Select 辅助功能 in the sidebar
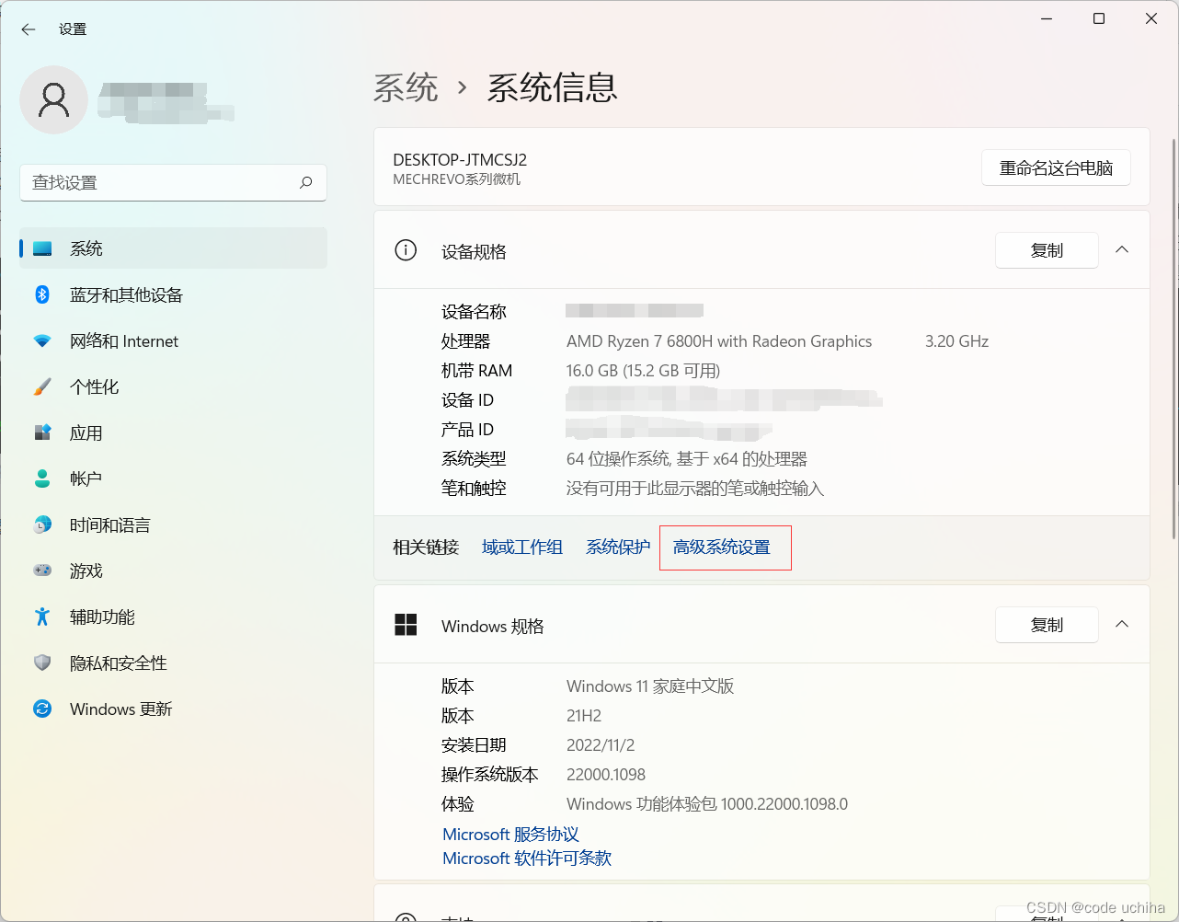Image resolution: width=1179 pixels, height=922 pixels. point(101,617)
